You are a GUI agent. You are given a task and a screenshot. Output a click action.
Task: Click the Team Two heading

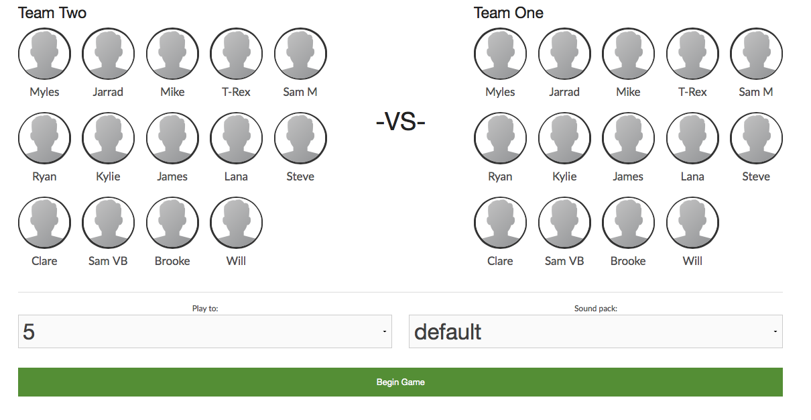point(52,13)
